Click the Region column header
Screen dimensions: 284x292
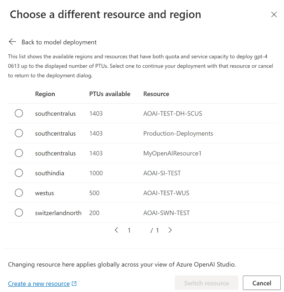45,94
